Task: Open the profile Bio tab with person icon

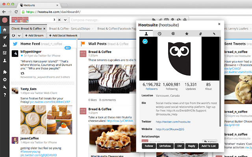Action: coord(146,33)
